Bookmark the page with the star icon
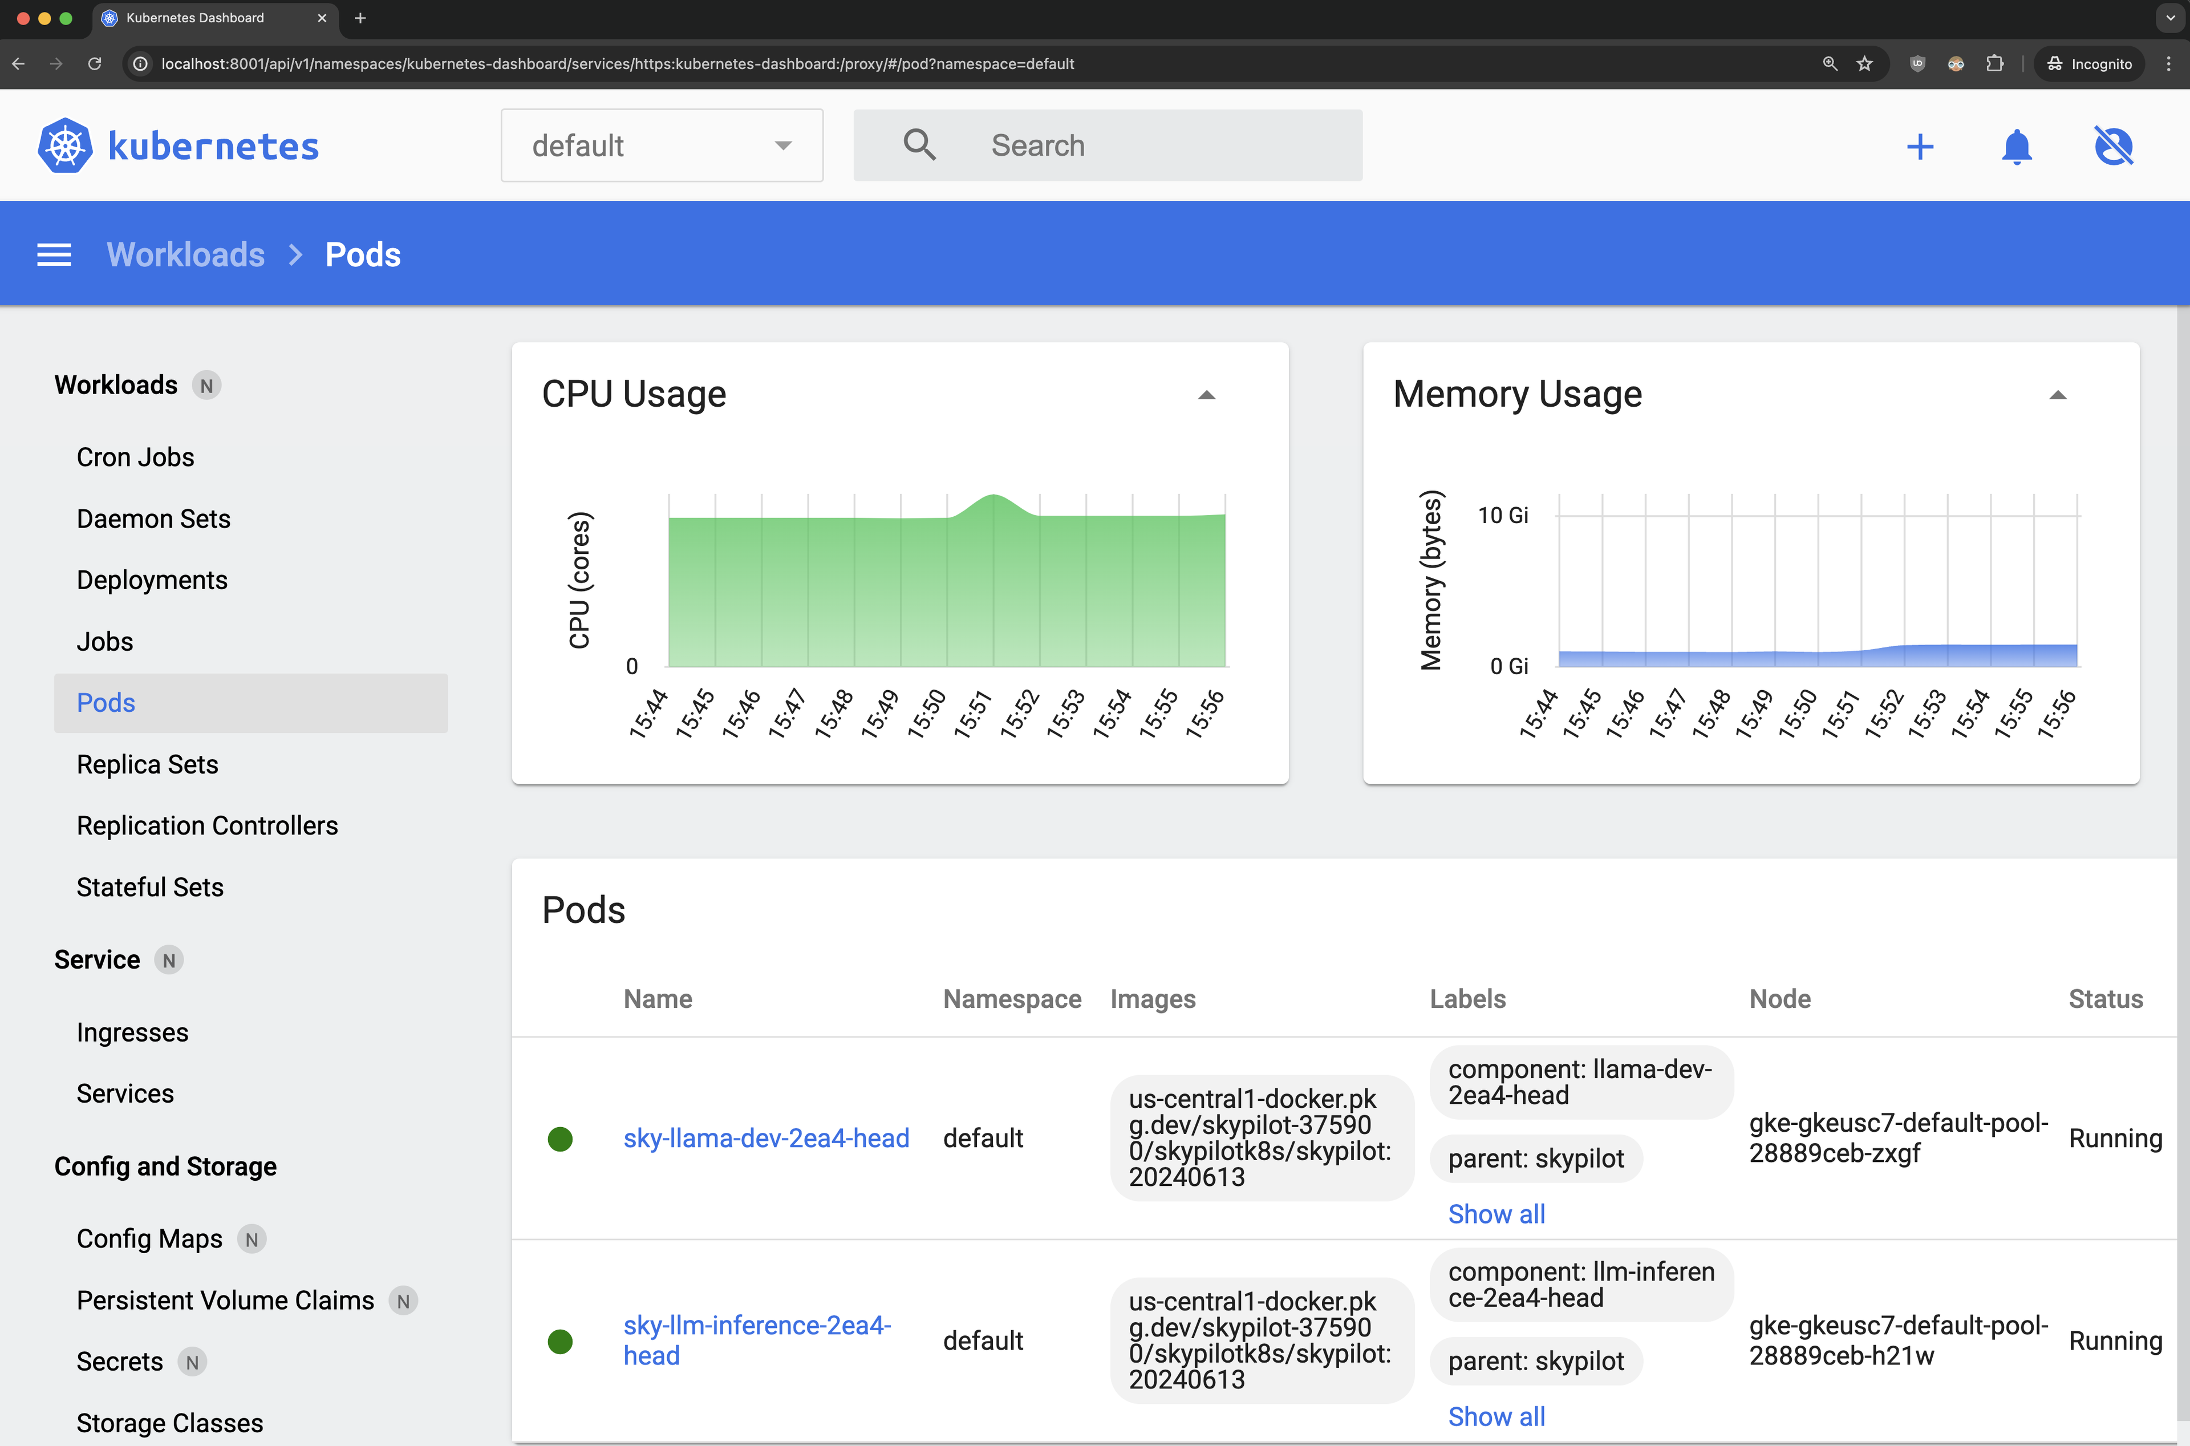2190x1446 pixels. click(1864, 64)
